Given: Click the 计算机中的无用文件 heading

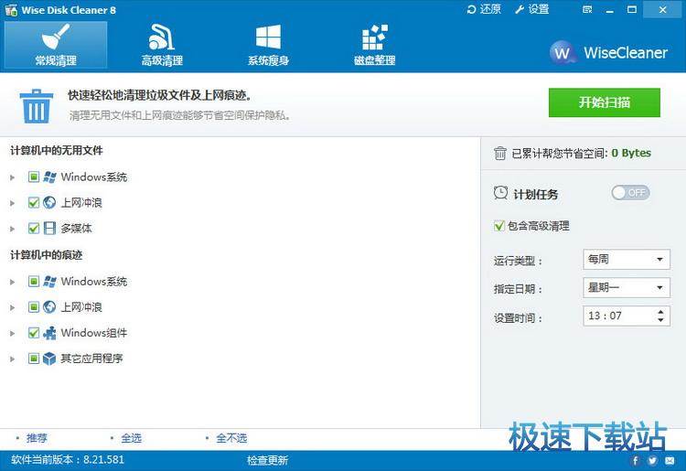Looking at the screenshot, I should [x=57, y=150].
